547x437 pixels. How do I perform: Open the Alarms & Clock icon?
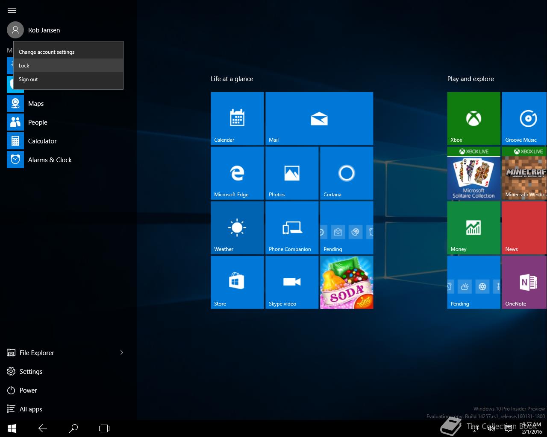point(15,160)
